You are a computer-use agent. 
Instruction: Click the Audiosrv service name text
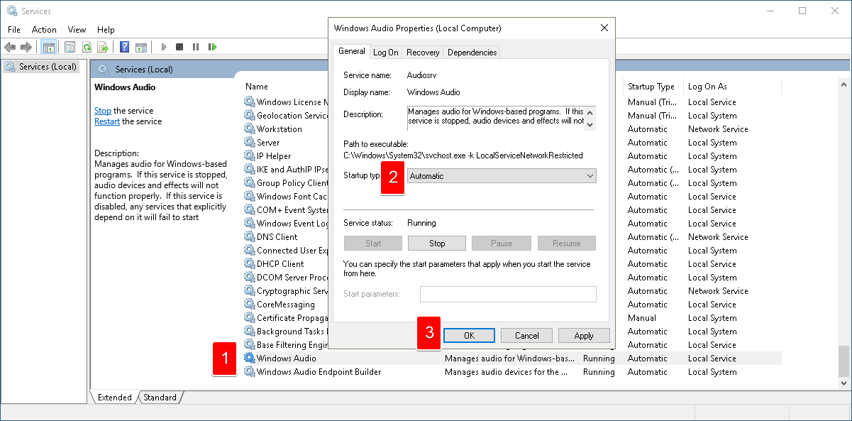(x=421, y=75)
